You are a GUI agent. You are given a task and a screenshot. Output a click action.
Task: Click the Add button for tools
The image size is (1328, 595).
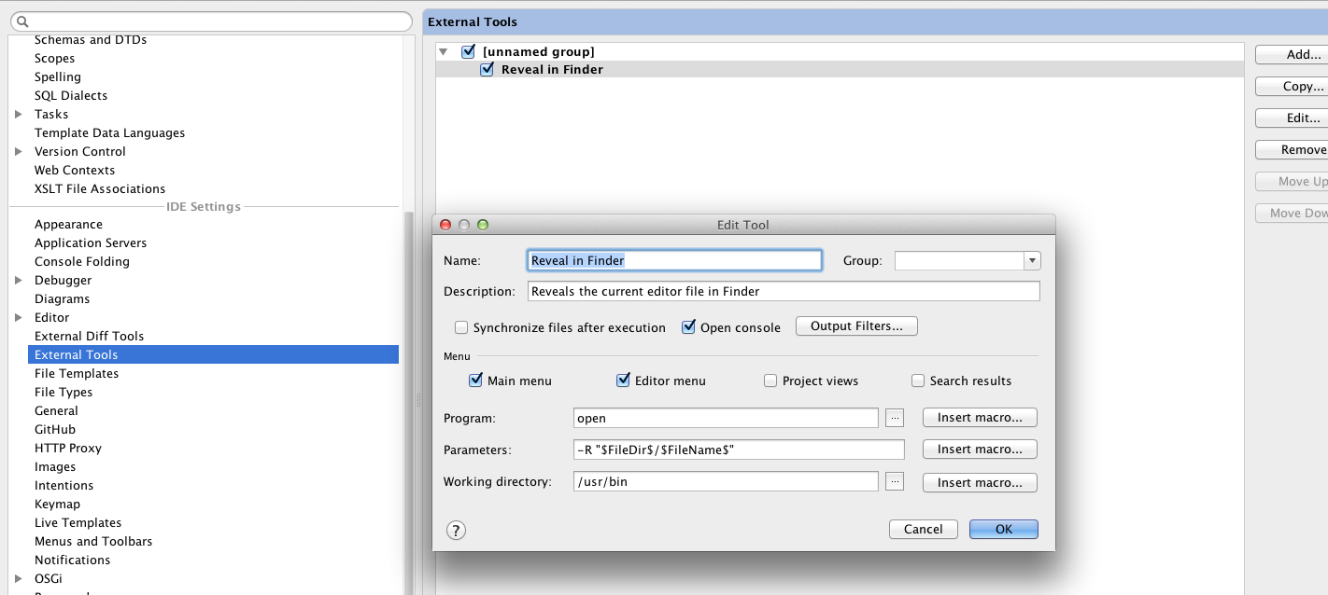coord(1292,55)
